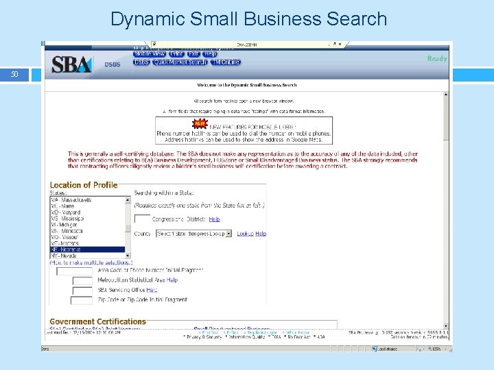The width and height of the screenshot is (494, 370).
Task: Open TM OnLine
Action: 226,62
